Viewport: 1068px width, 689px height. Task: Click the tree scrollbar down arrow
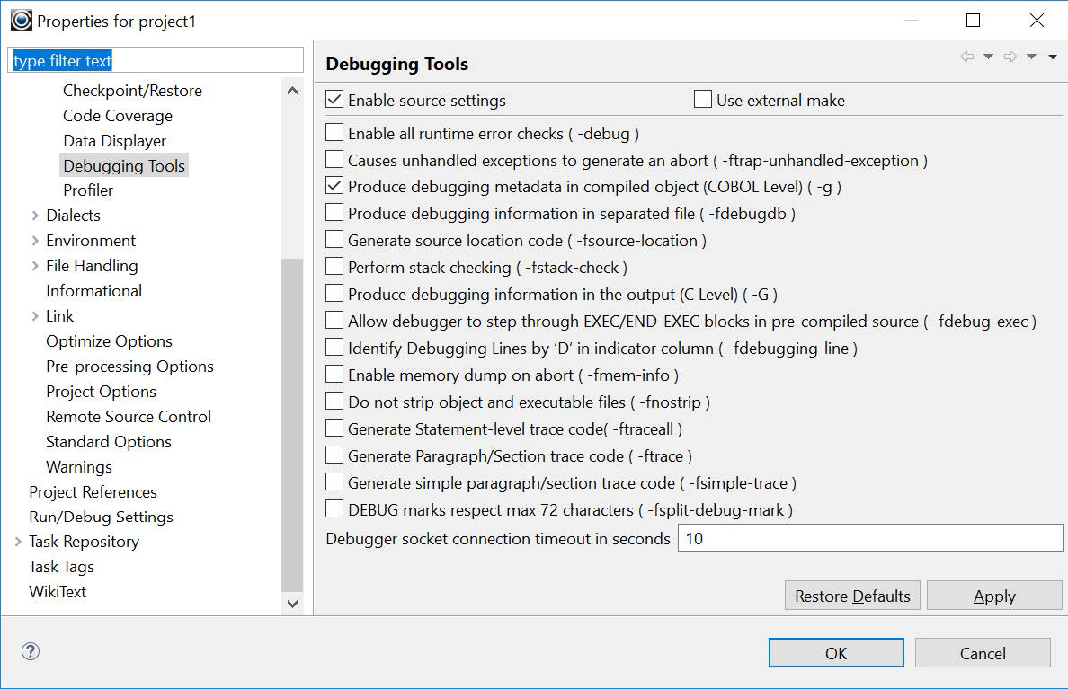[293, 605]
